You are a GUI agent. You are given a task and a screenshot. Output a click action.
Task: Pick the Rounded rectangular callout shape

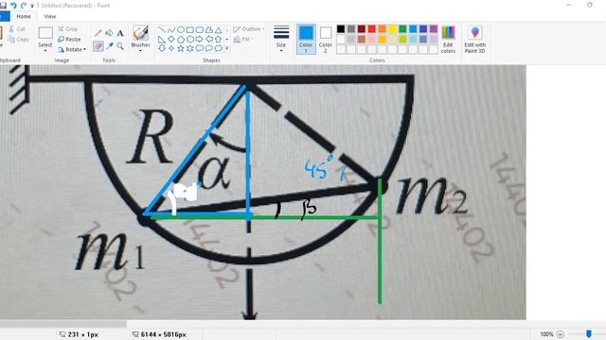coord(200,48)
